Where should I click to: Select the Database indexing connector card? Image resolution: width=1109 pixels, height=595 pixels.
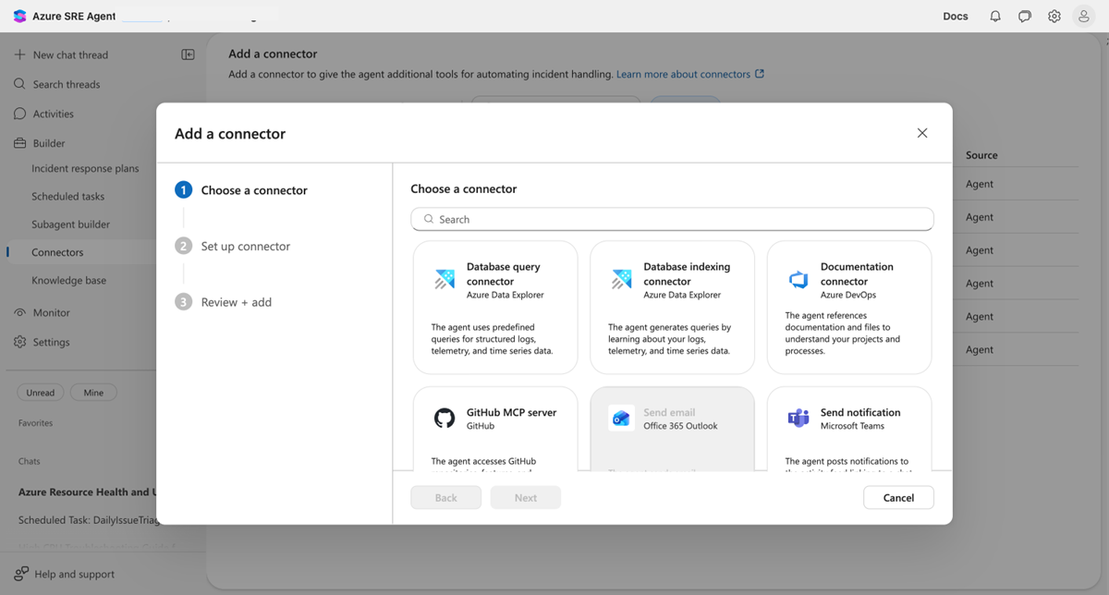point(672,308)
